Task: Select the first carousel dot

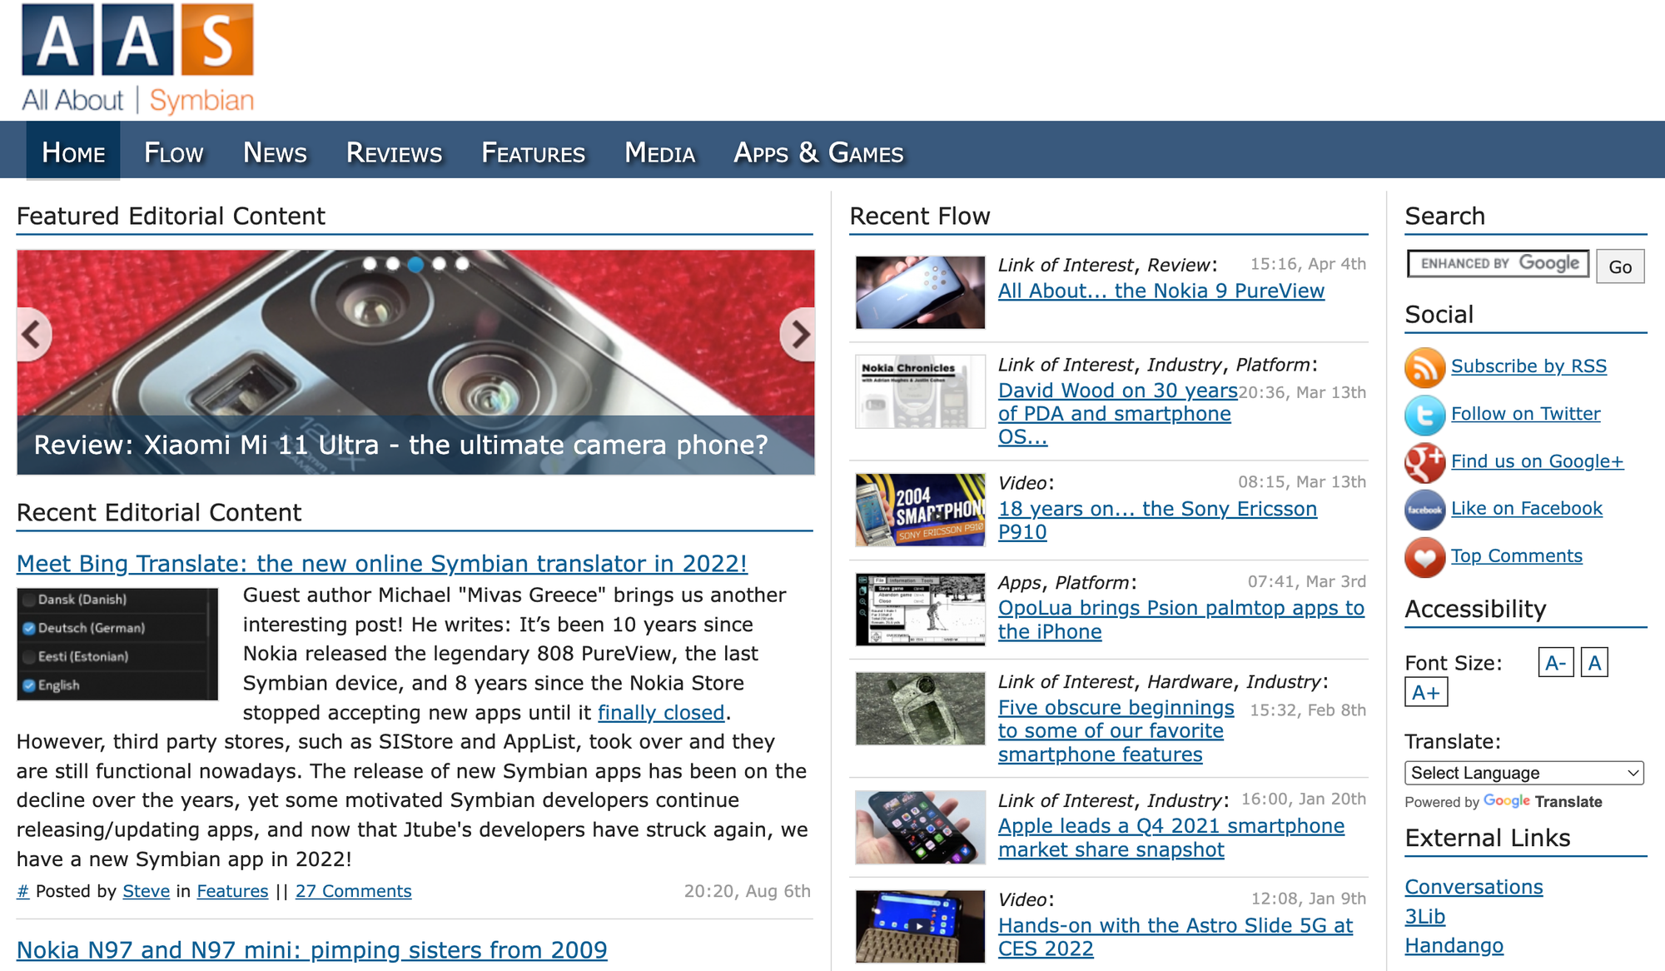Action: (370, 264)
